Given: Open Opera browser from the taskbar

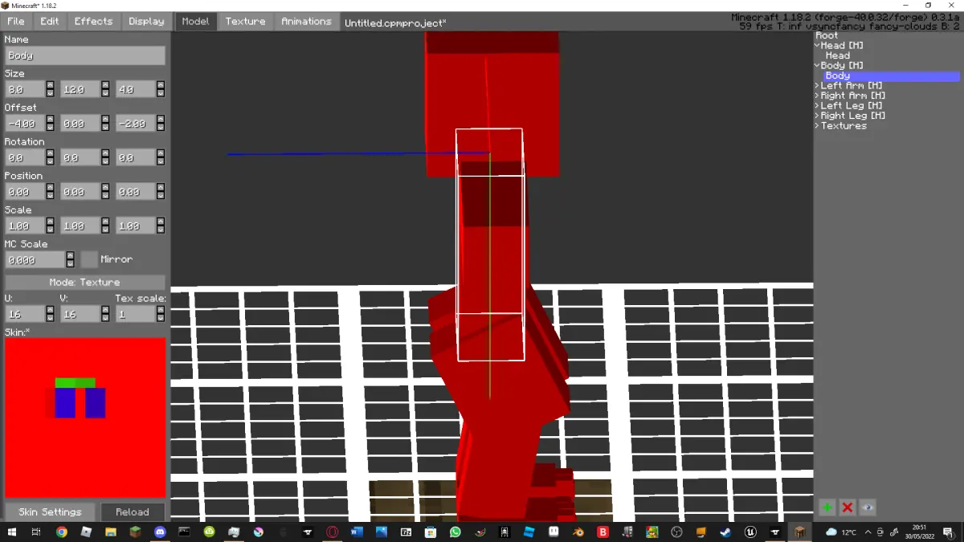Looking at the screenshot, I should pos(332,532).
